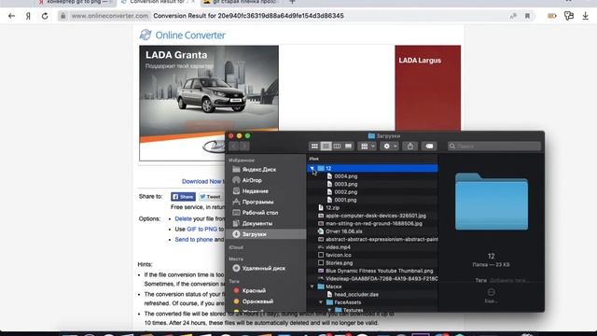Open Яндекс.Диск in Finder sidebar
This screenshot has height=336, width=597.
(x=259, y=170)
